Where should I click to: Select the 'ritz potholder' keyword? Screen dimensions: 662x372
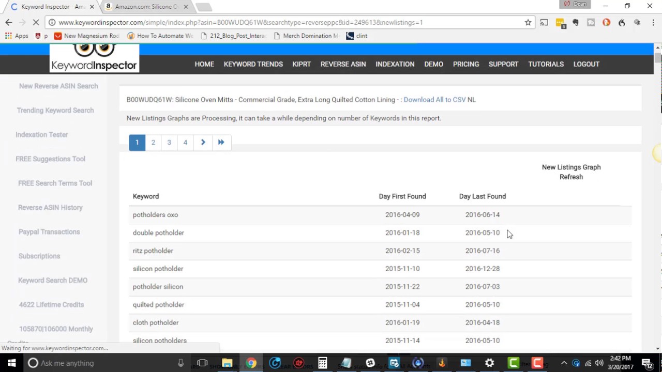pyautogui.click(x=153, y=251)
